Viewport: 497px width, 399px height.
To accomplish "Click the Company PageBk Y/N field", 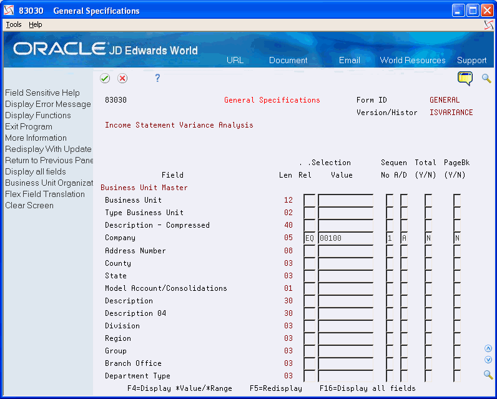I will 457,238.
